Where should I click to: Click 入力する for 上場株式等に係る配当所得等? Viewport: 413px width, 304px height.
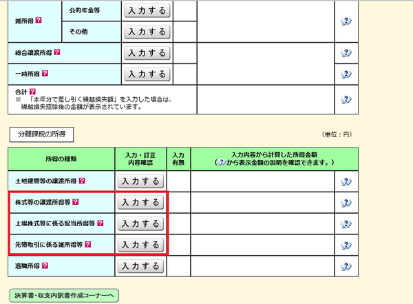[x=140, y=224]
